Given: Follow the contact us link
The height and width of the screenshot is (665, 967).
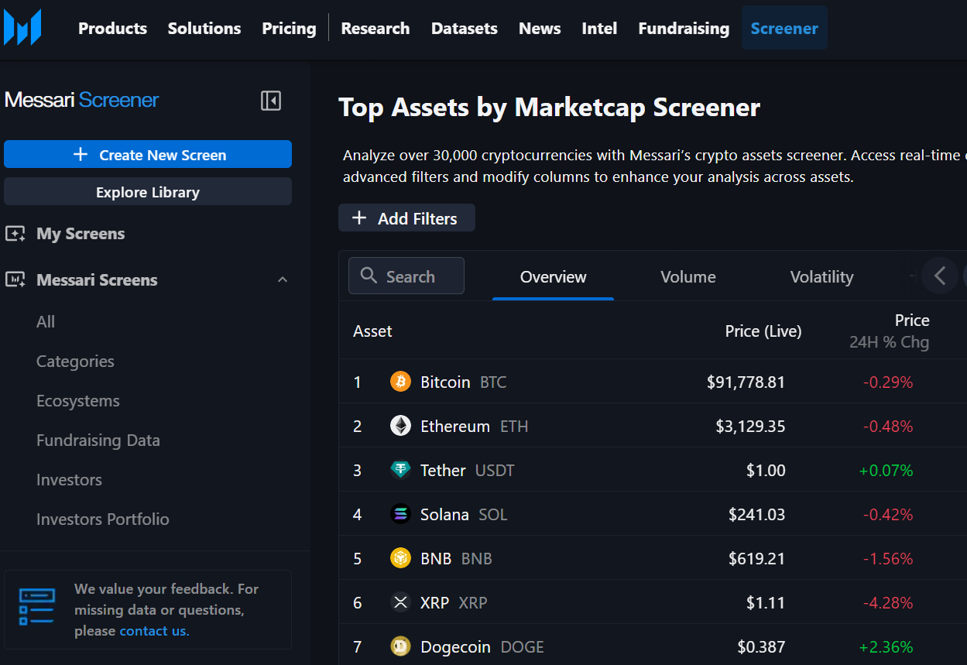Looking at the screenshot, I should click(x=153, y=631).
